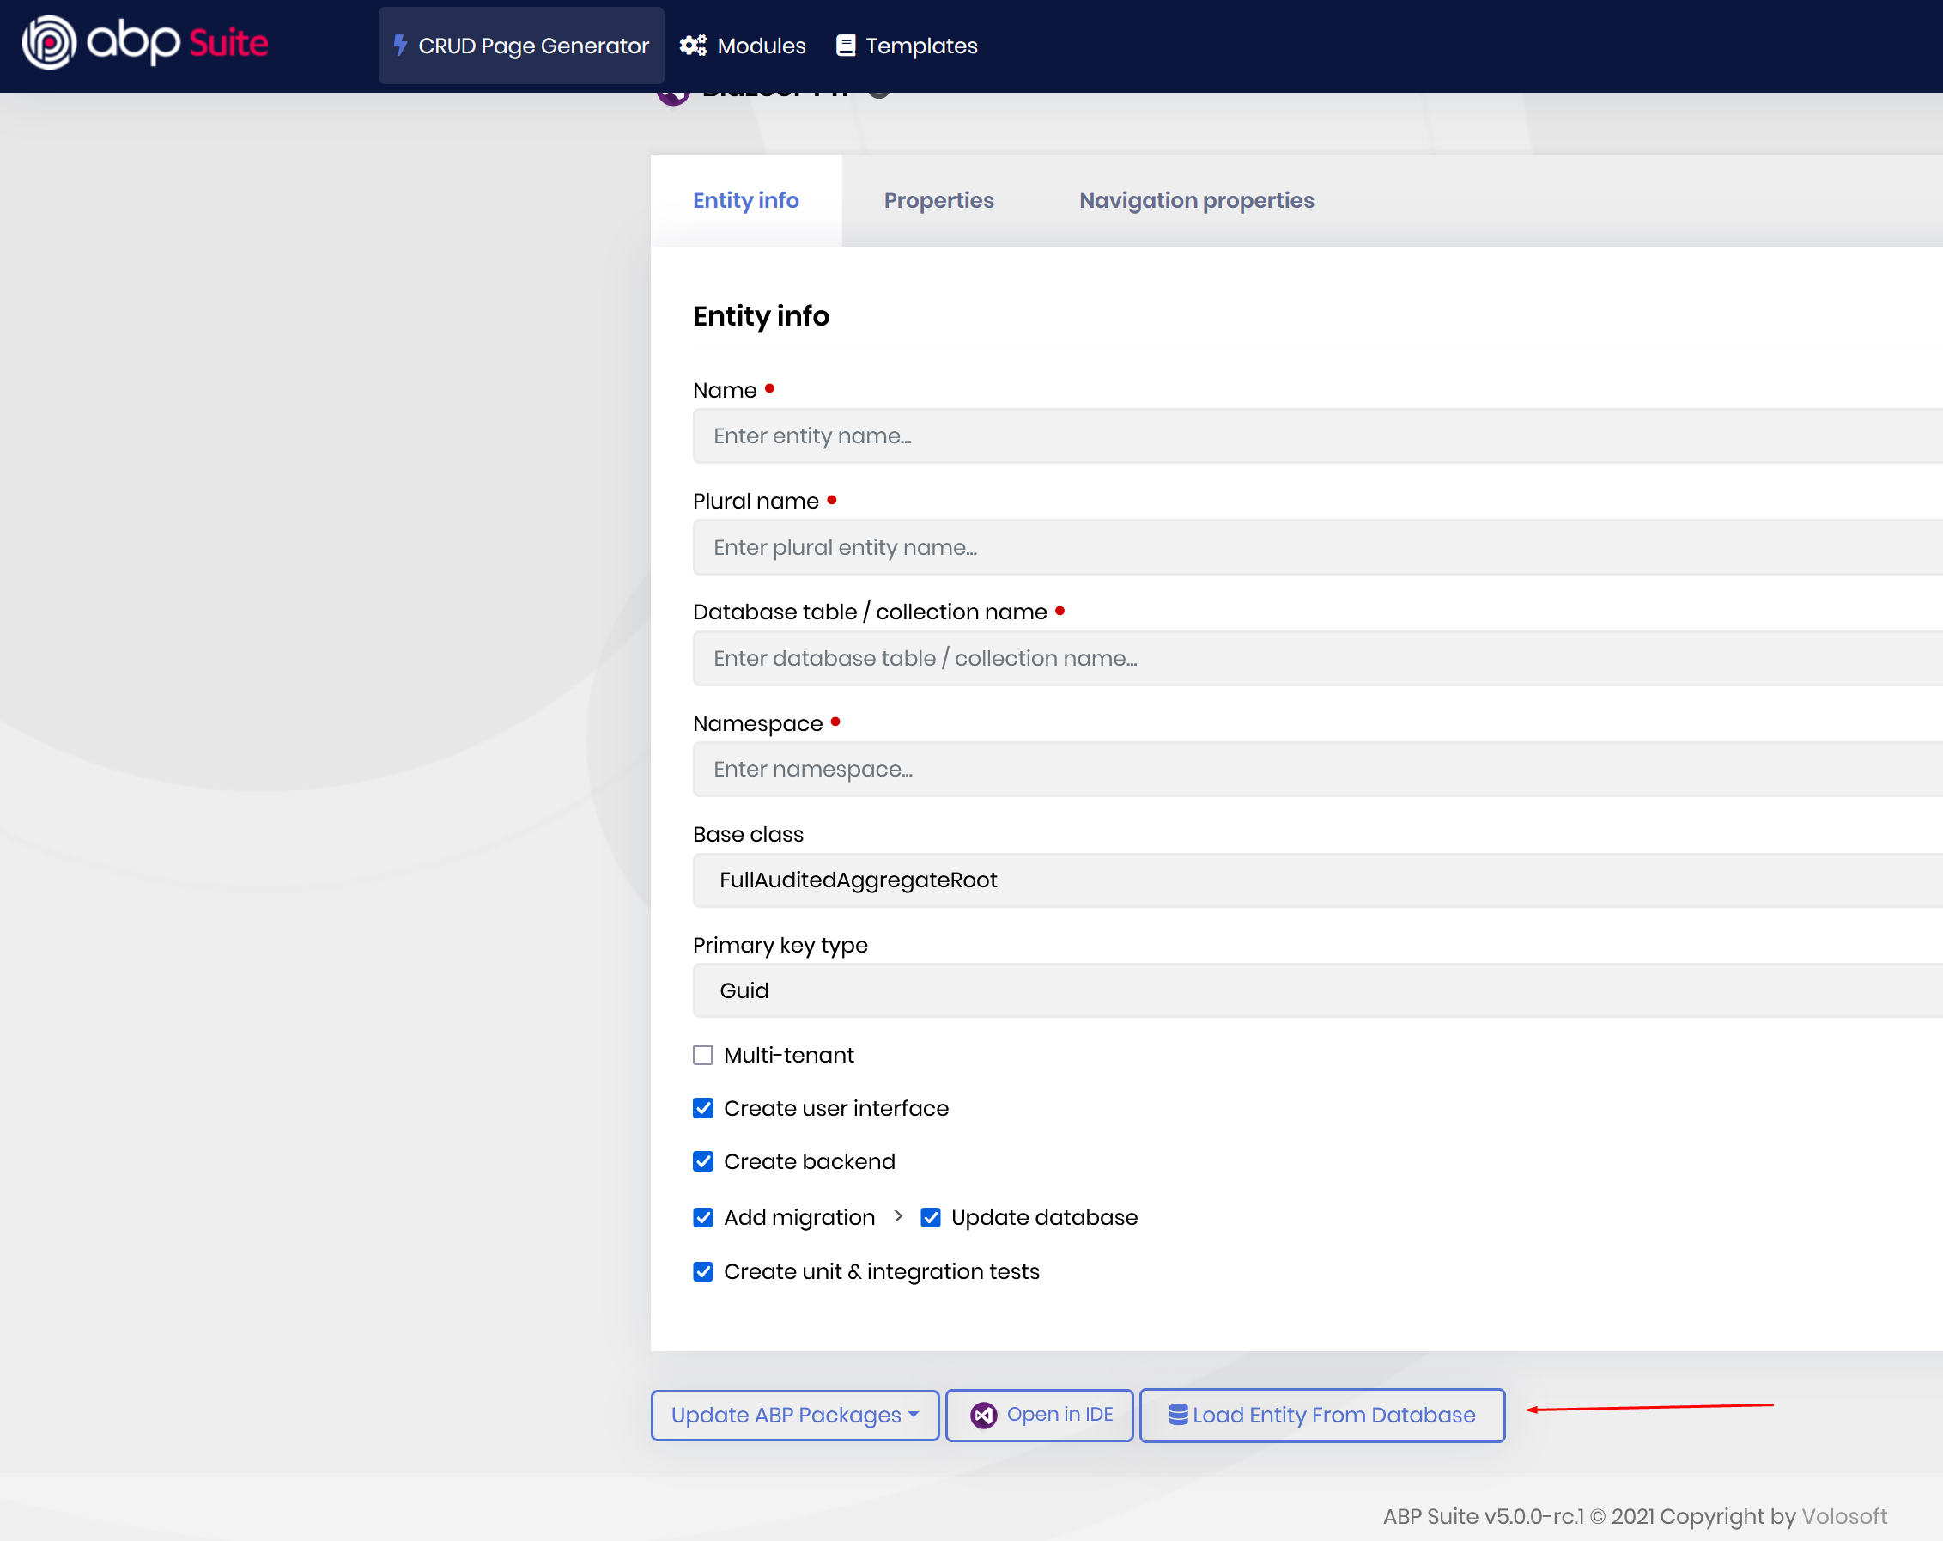Viewport: 1943px width, 1541px height.
Task: Click the arrow chevron after Add migration
Action: point(897,1216)
